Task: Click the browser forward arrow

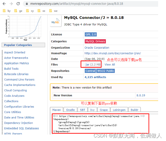Action: click(11, 4)
